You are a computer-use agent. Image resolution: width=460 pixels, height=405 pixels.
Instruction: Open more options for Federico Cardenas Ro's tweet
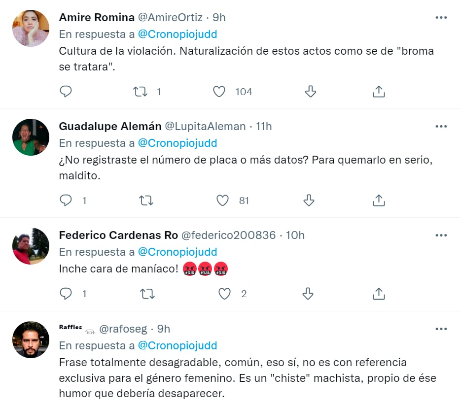coord(441,236)
